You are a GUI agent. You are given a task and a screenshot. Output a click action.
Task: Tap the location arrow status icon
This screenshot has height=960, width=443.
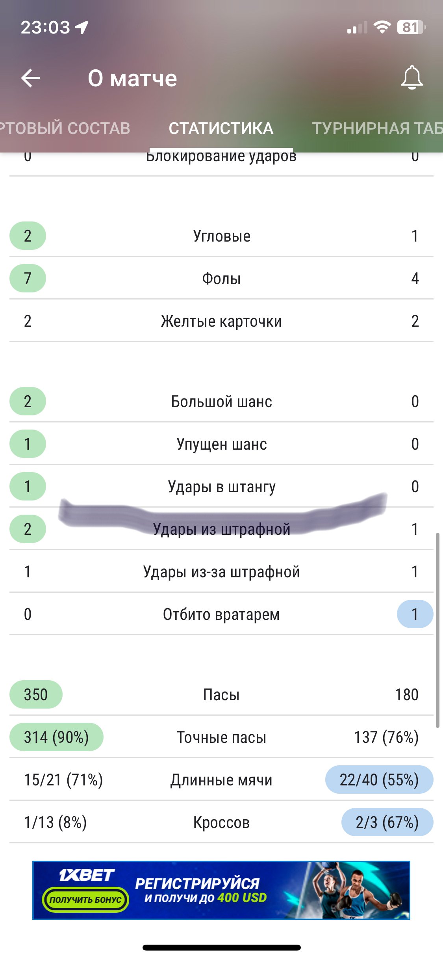82,27
